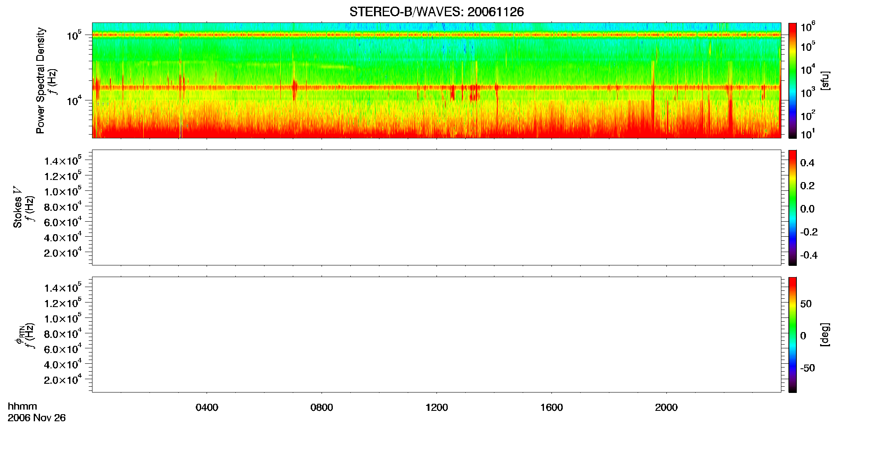The height and width of the screenshot is (450, 873).
Task: Click the 1200 time axis label
Action: tap(436, 407)
